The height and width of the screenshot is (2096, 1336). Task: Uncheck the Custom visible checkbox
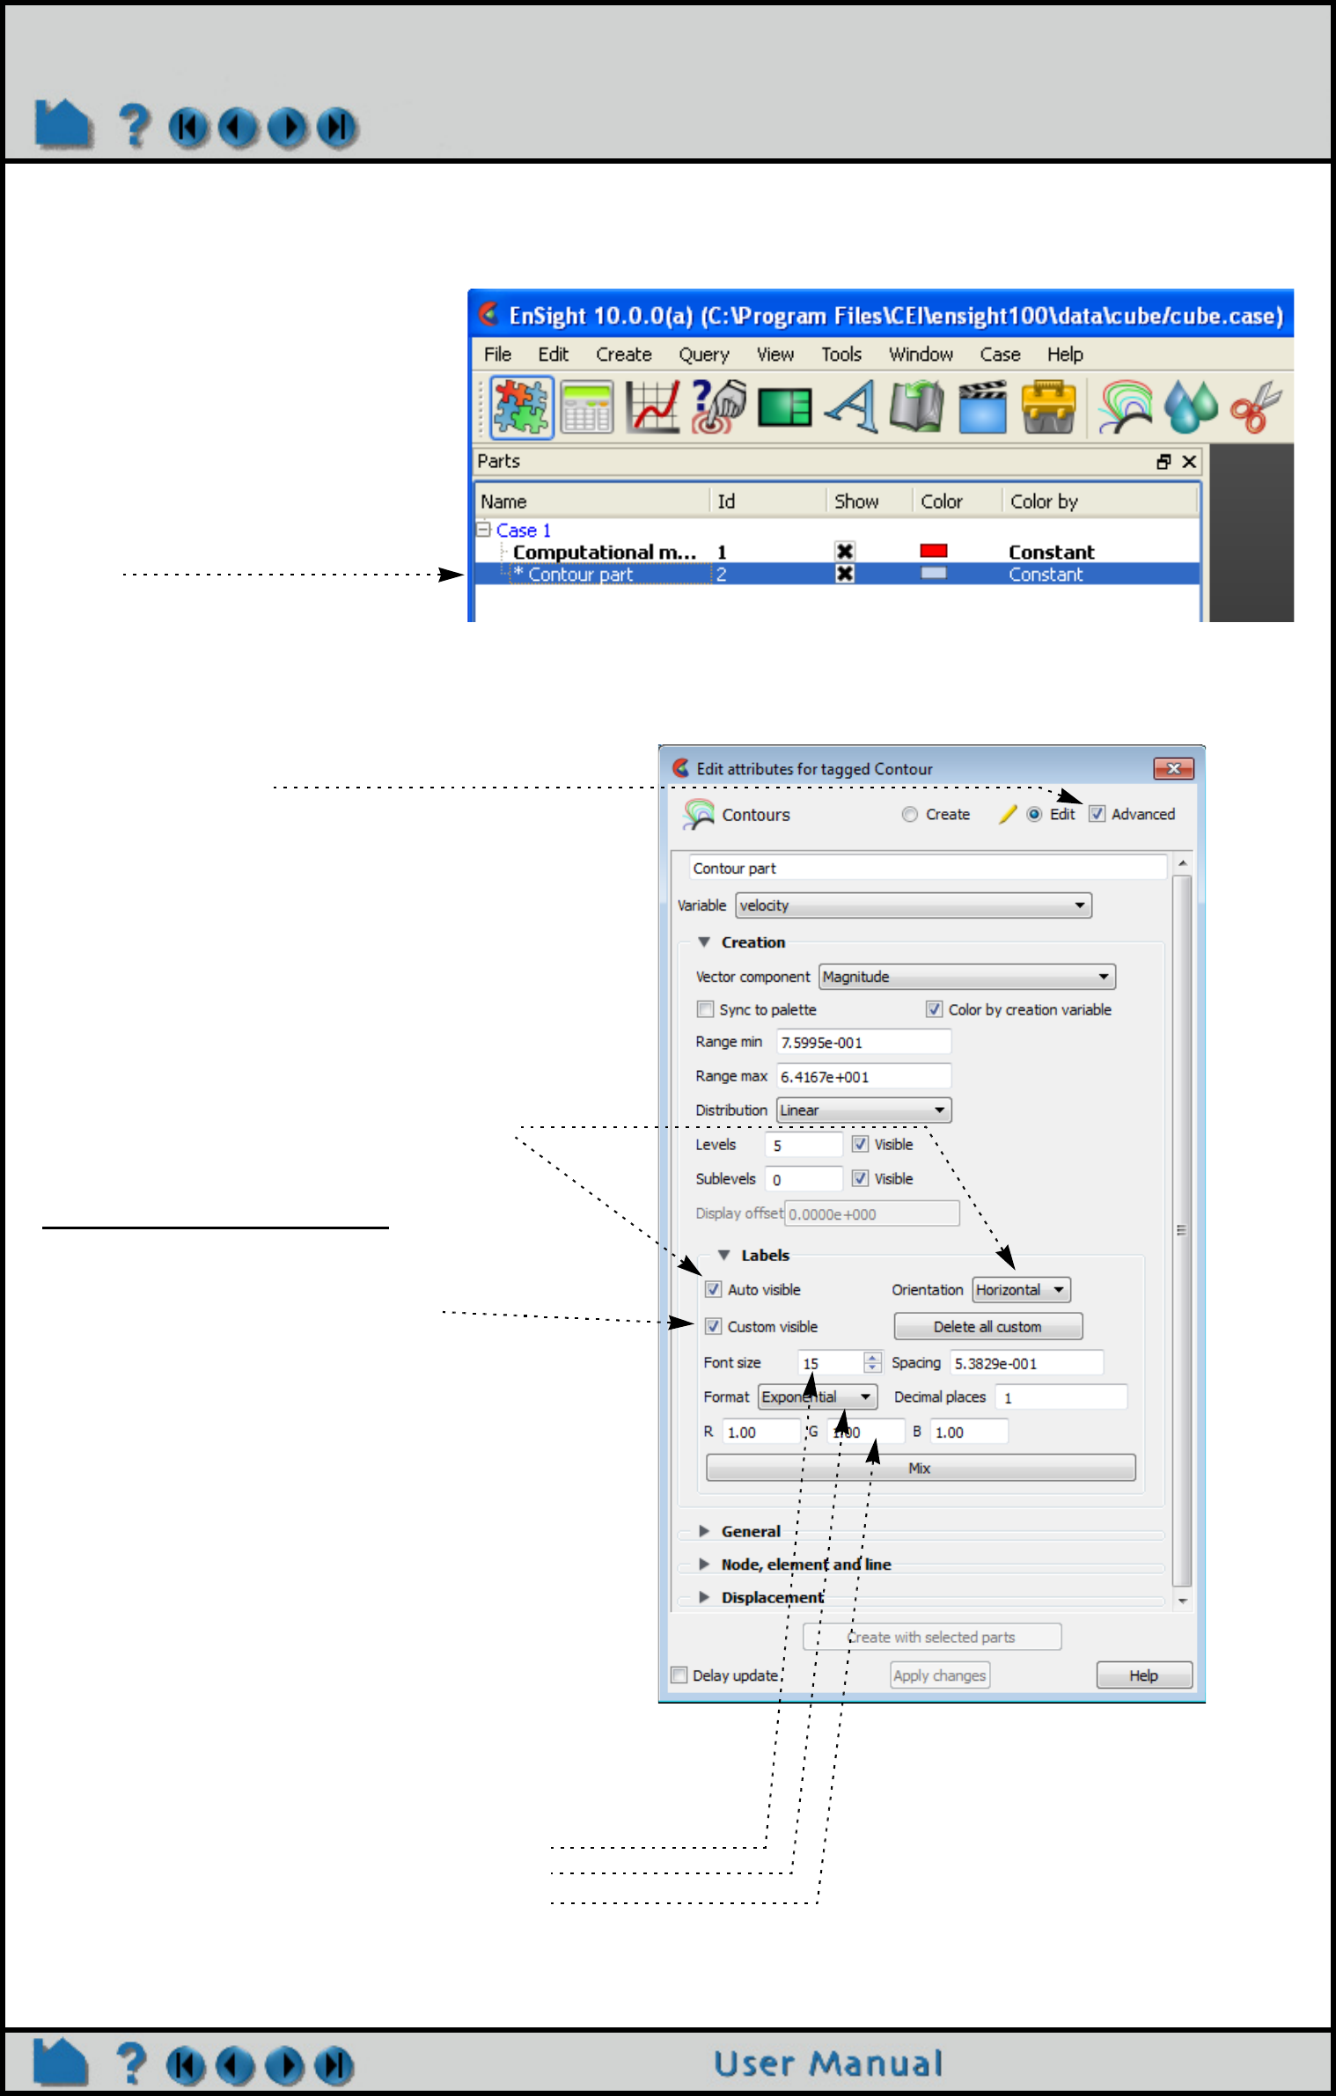(713, 1326)
